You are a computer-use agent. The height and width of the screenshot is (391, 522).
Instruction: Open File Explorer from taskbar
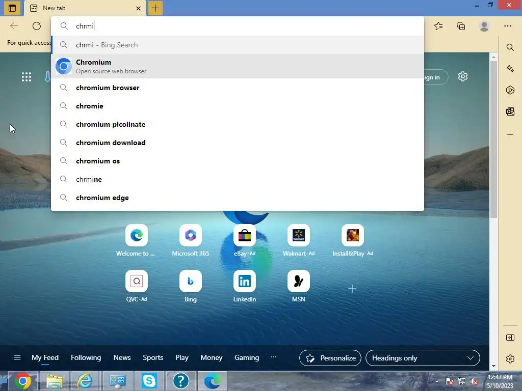coord(54,381)
